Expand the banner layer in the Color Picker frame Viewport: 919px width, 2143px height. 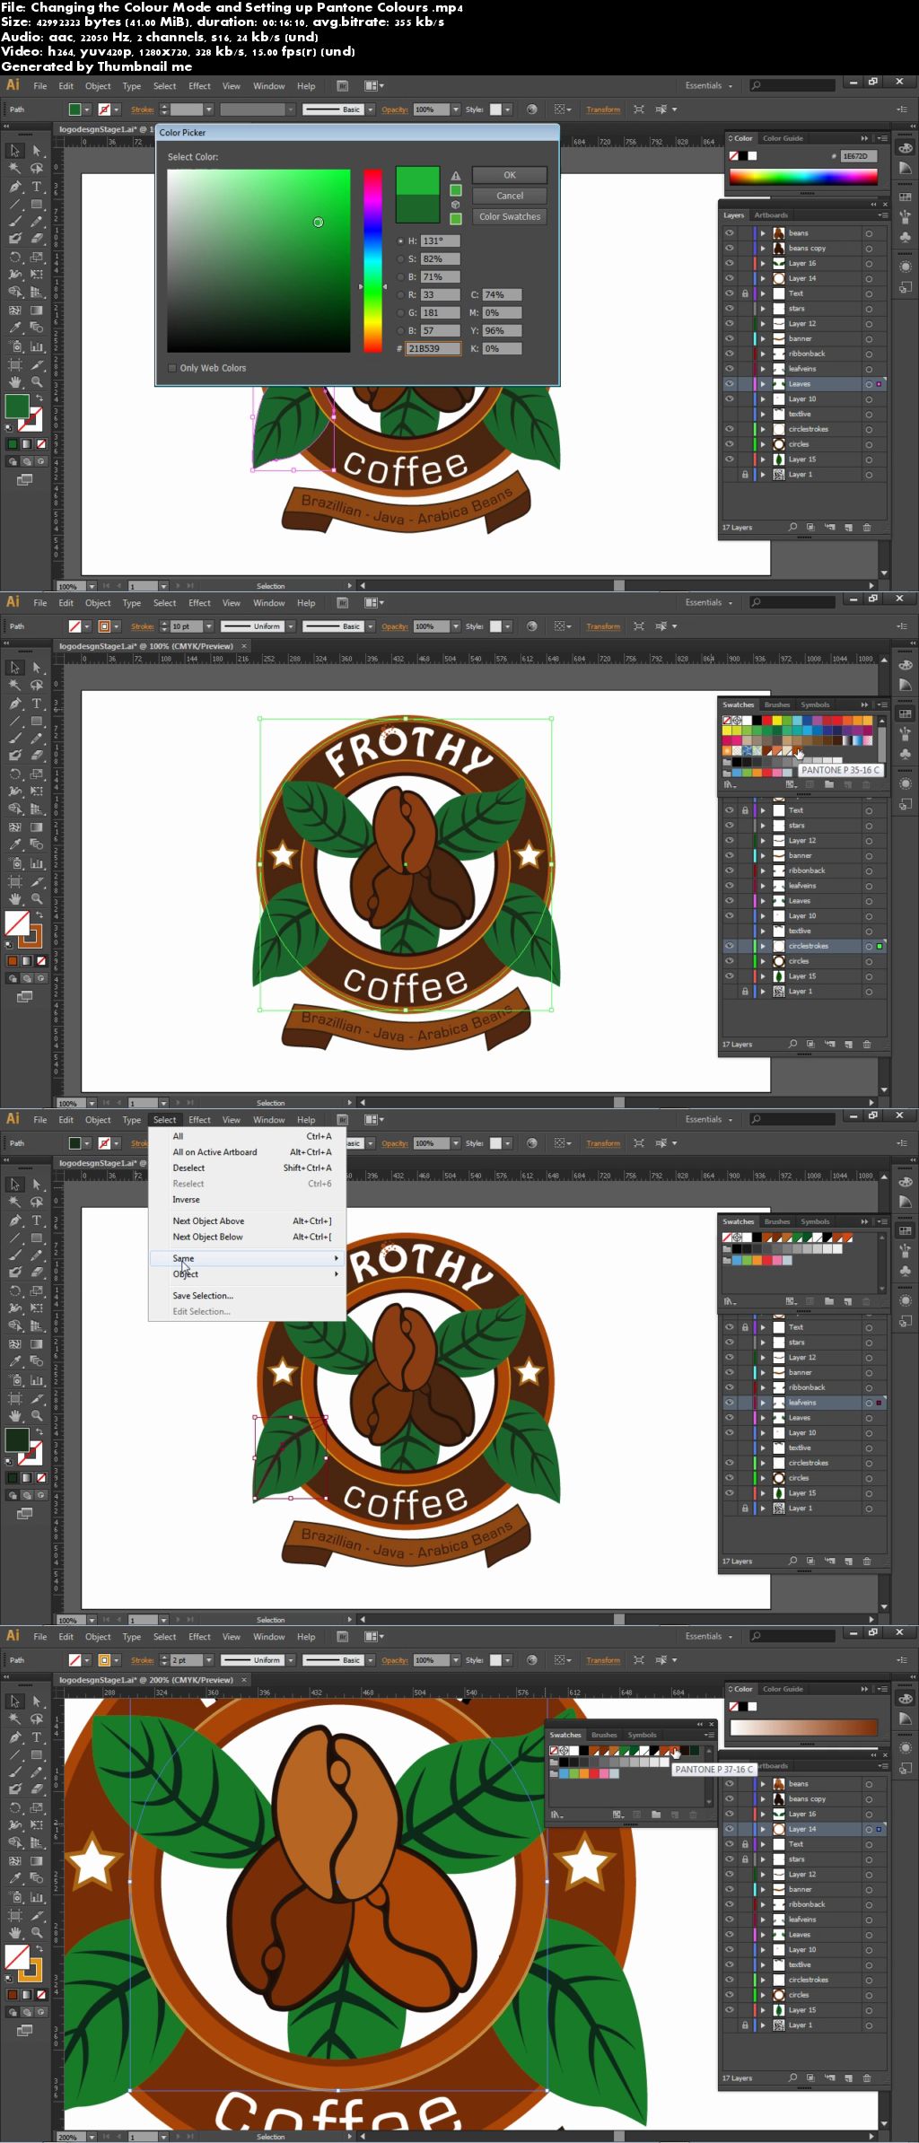pos(763,339)
